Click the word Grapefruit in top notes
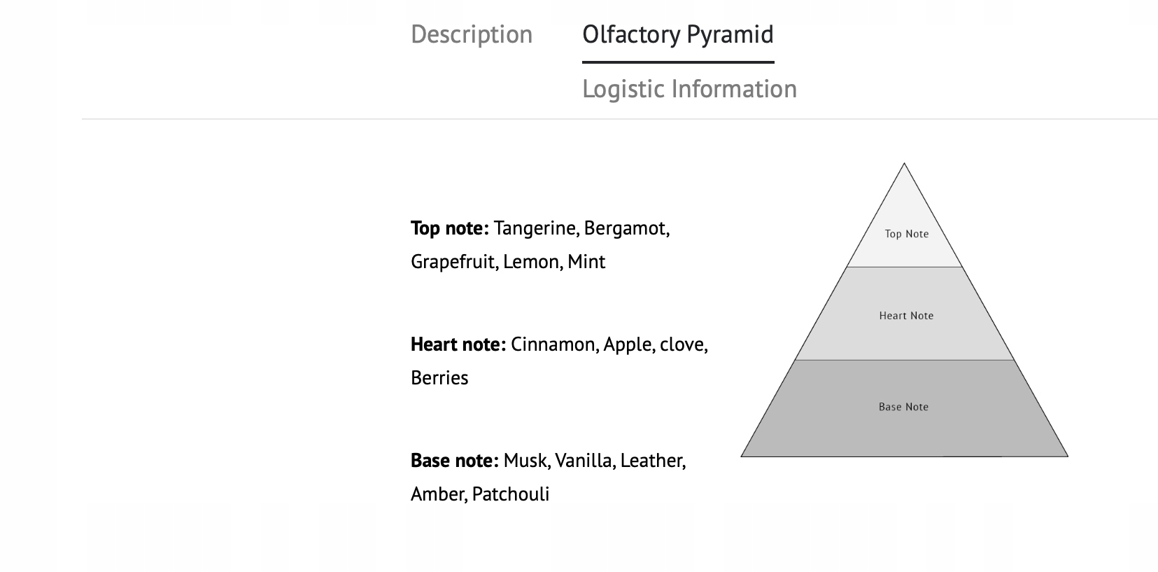This screenshot has height=572, width=1158. [453, 262]
